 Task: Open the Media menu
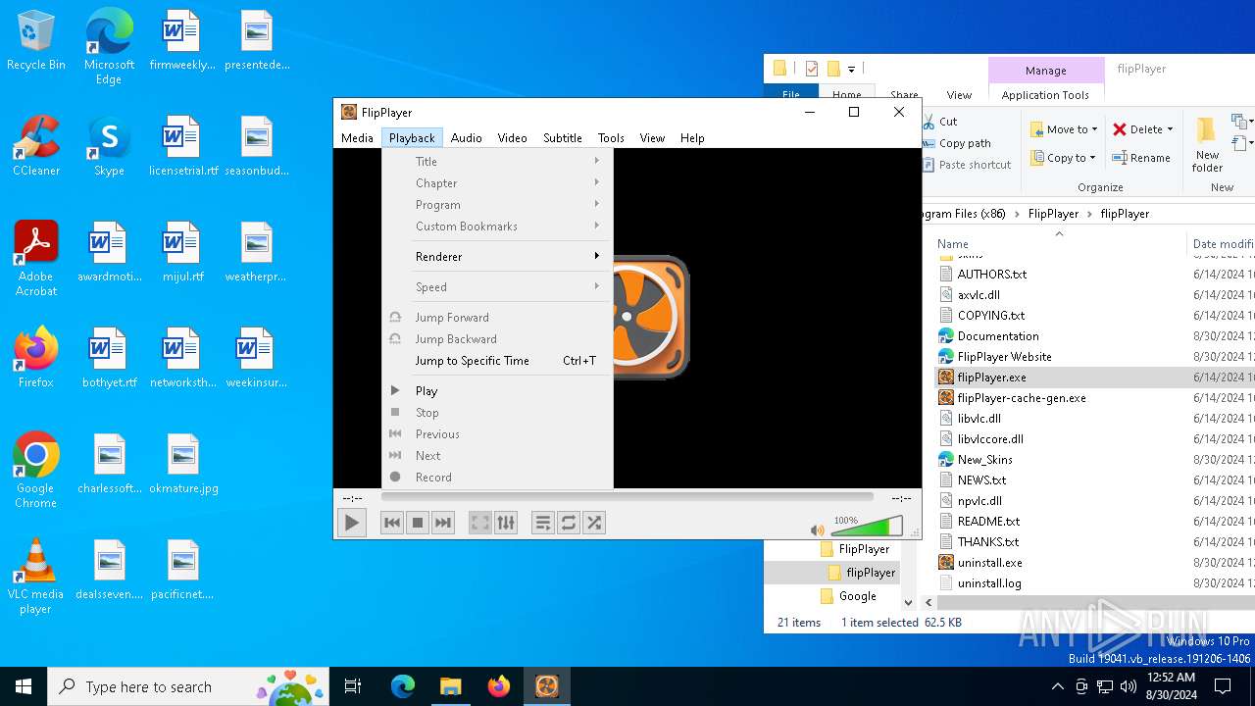[357, 138]
